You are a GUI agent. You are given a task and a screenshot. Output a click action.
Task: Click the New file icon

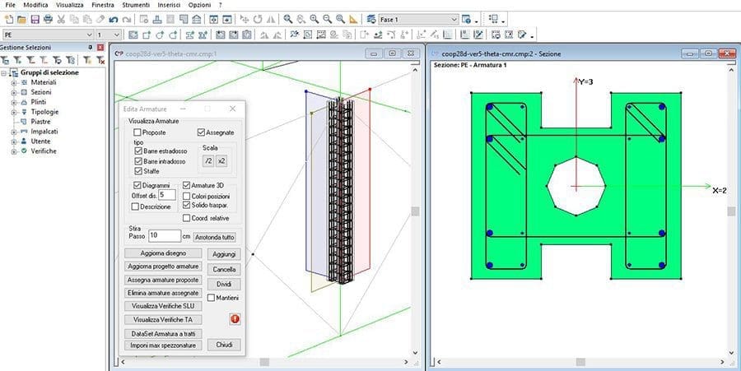coord(9,20)
